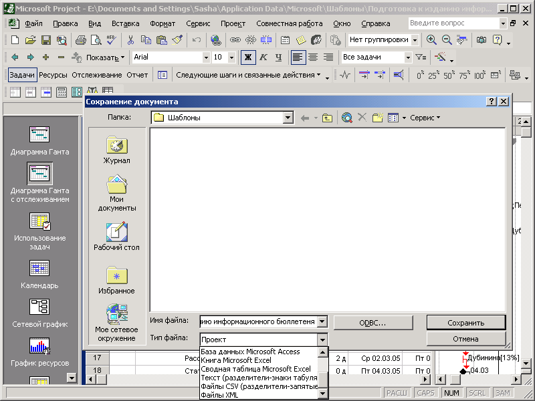The height and width of the screenshot is (401, 535).
Task: Toggle Italic formatting button
Action: click(263, 57)
